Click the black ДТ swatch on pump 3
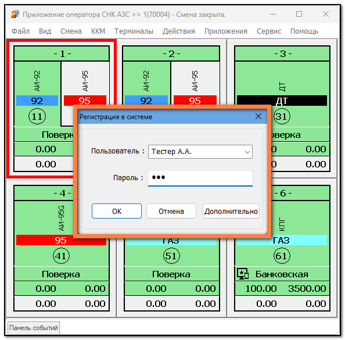 [282, 101]
